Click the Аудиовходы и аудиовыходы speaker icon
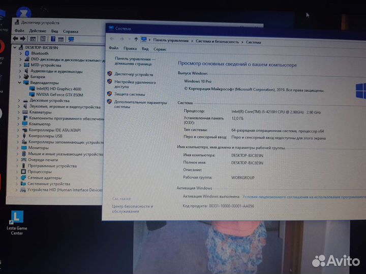The image size is (366, 274). tap(26, 71)
